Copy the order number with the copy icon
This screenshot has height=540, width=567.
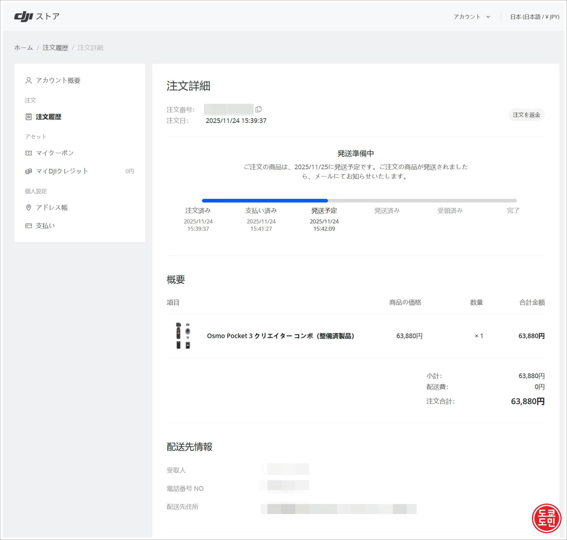coord(258,109)
